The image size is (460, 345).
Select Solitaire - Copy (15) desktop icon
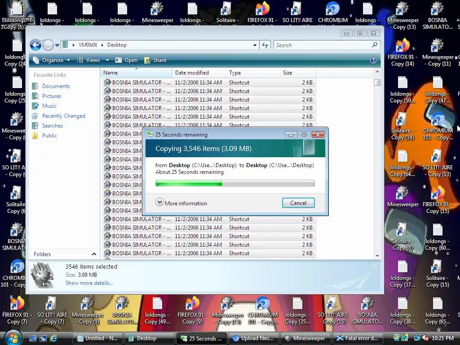(x=438, y=274)
